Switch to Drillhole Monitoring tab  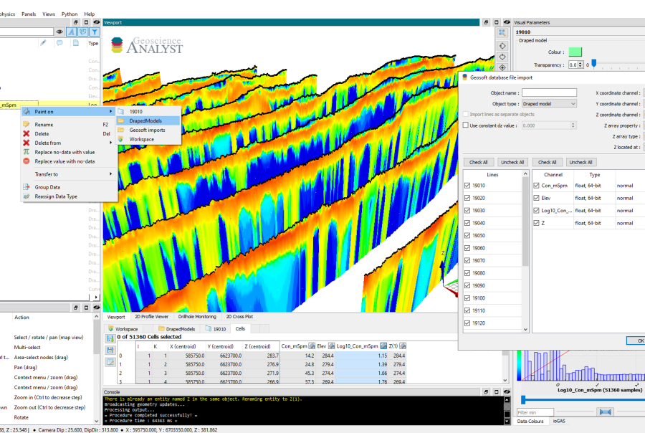pyautogui.click(x=197, y=317)
